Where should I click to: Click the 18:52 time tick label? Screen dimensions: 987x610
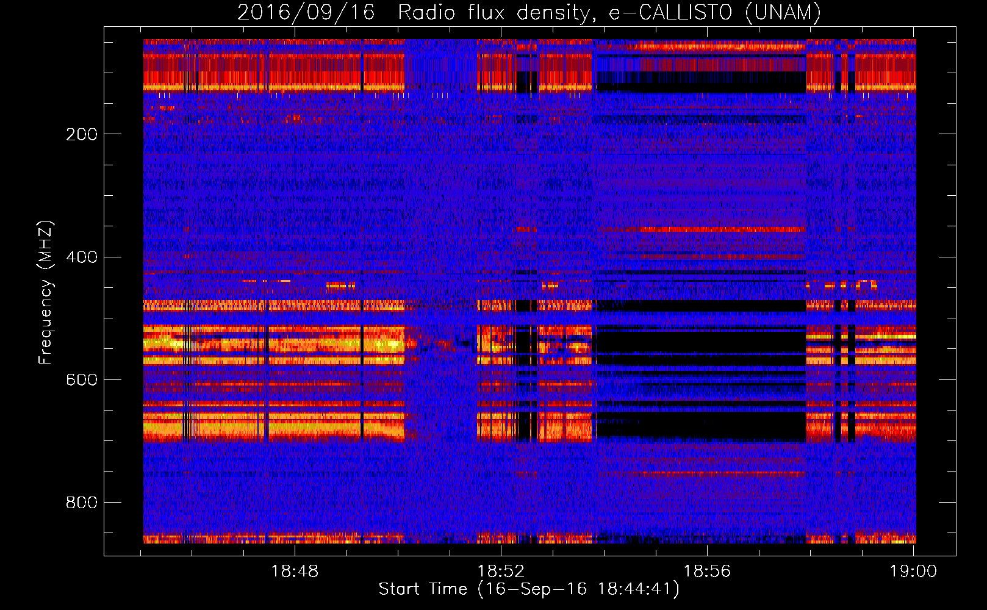point(501,572)
